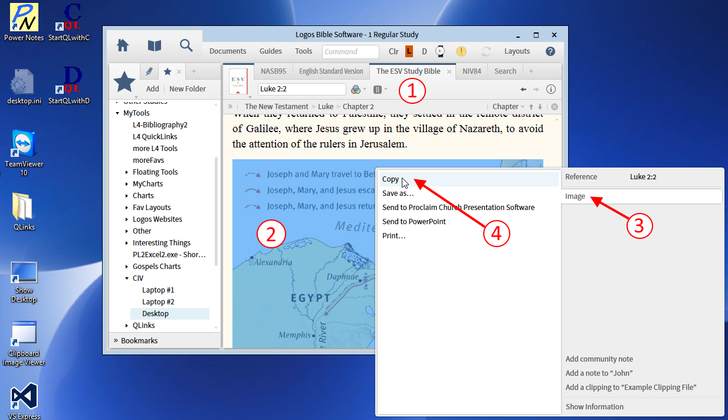Click New Folder in Favorites
The image size is (728, 420).
pyautogui.click(x=188, y=89)
